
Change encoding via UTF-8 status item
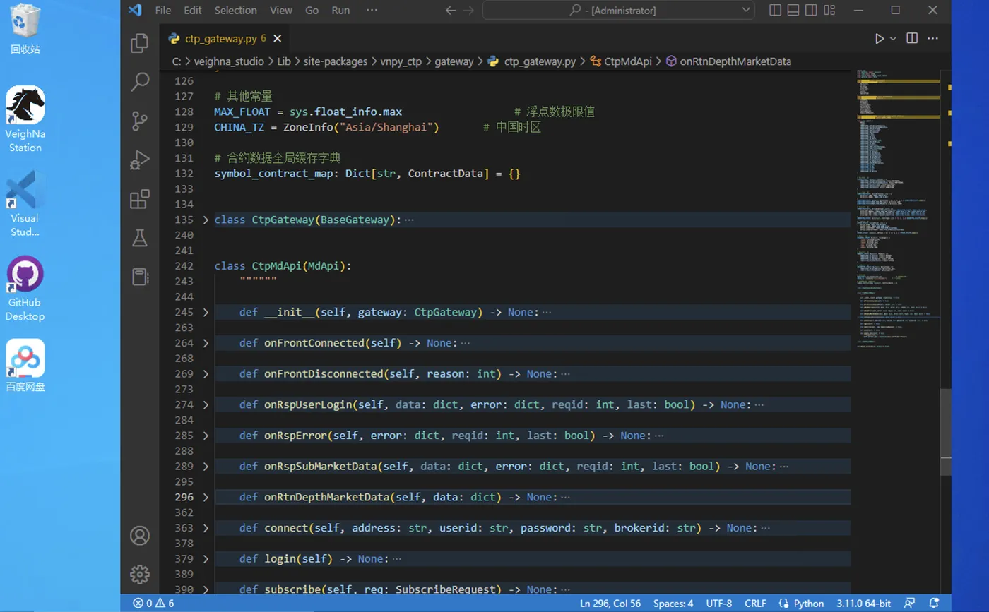point(719,604)
